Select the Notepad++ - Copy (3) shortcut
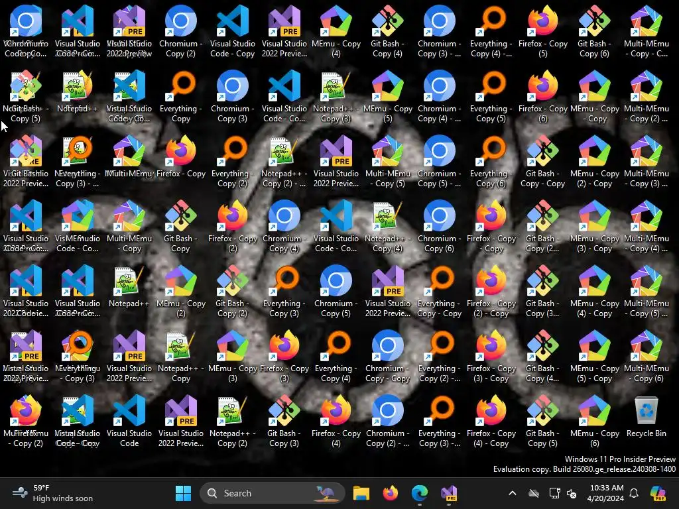The image size is (679, 509). coord(336,97)
